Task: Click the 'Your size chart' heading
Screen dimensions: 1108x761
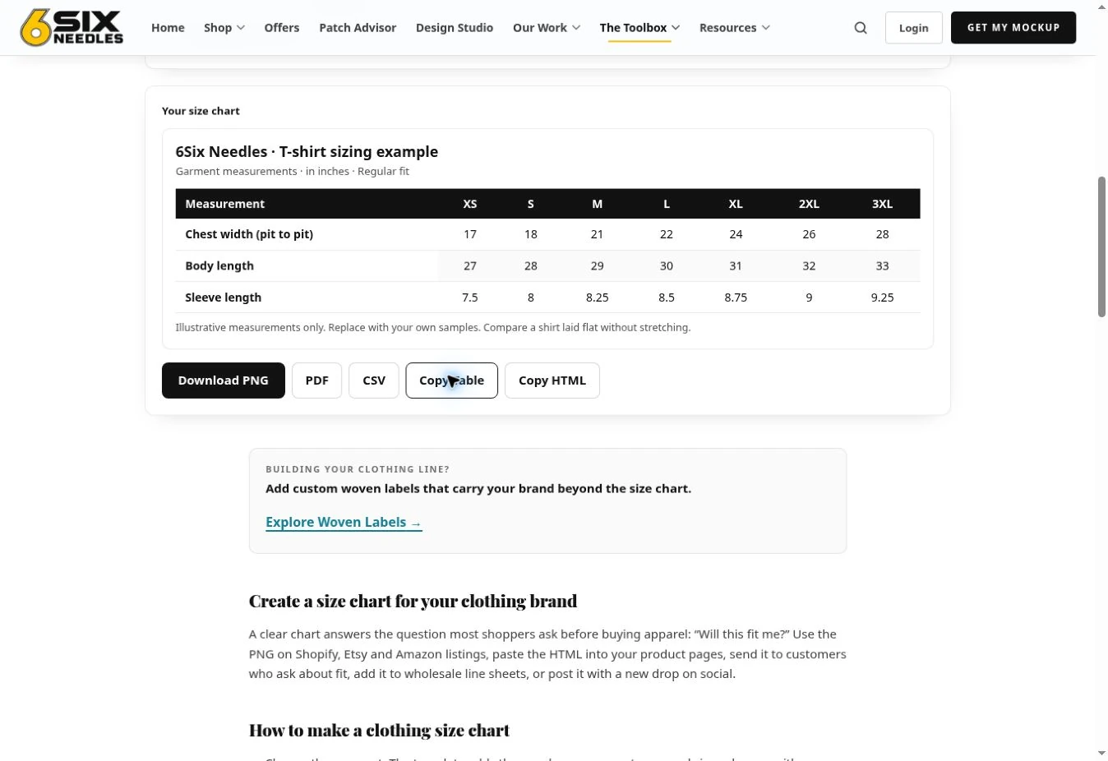Action: [201, 111]
